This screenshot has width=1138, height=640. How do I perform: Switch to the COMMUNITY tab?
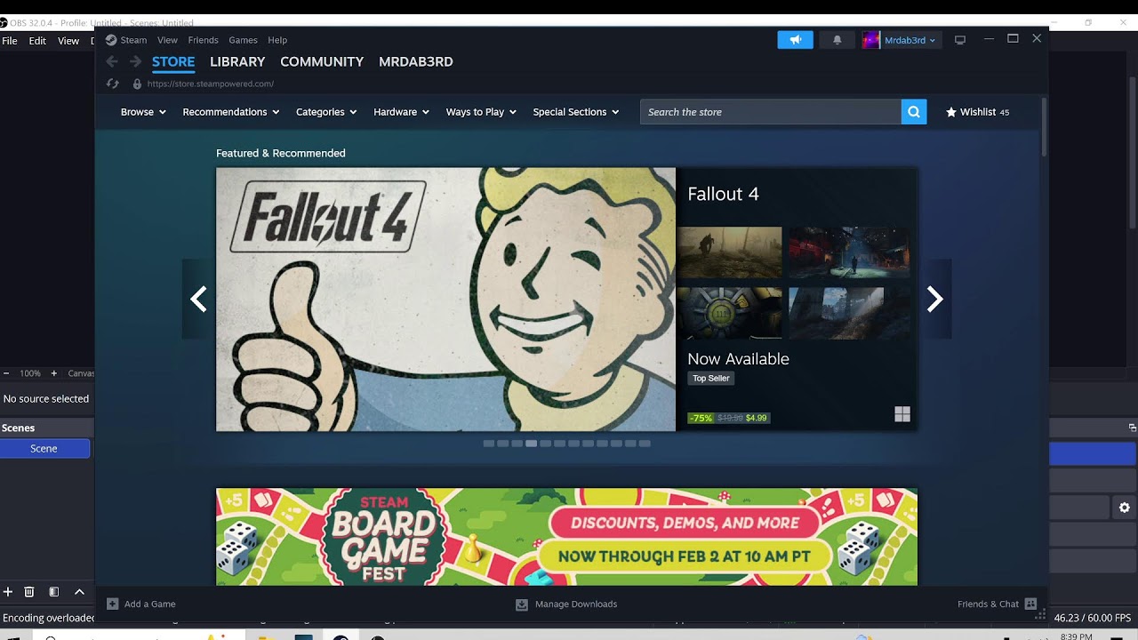(322, 61)
